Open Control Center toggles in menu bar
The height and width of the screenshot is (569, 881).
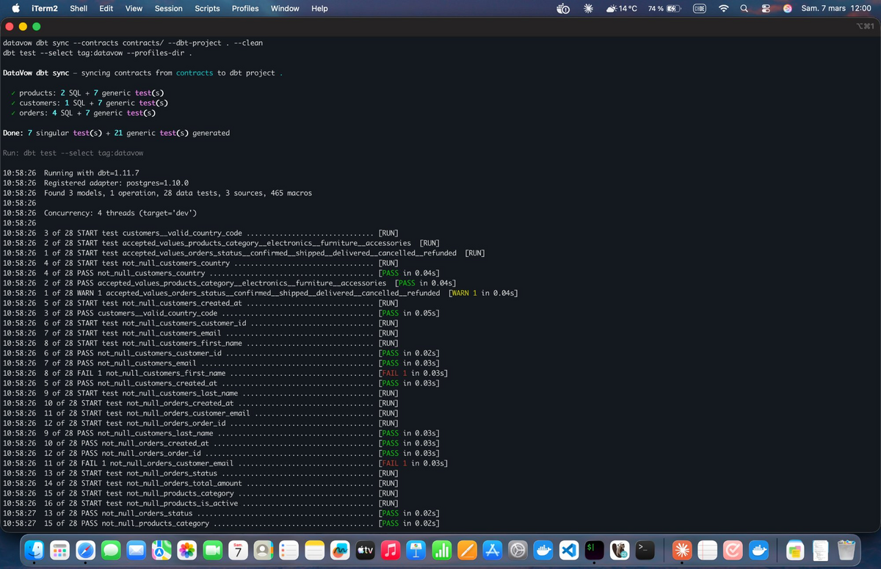tap(767, 8)
